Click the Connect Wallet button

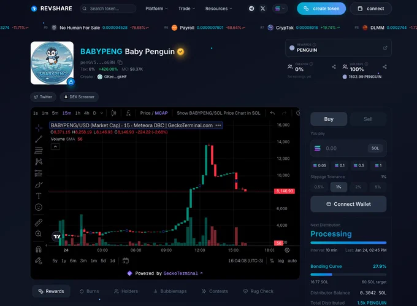pos(348,204)
